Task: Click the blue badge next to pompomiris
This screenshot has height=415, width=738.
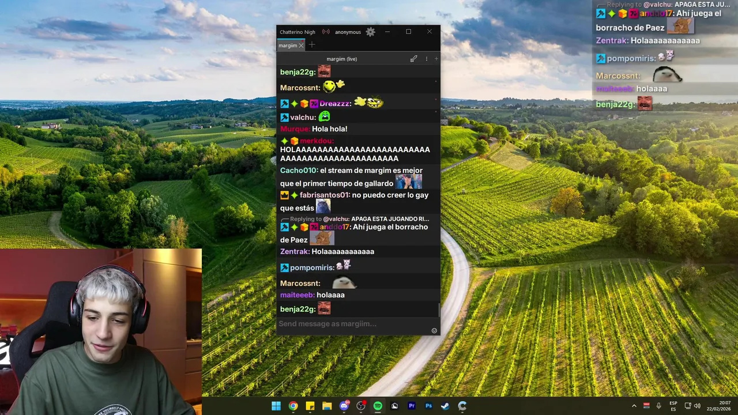Action: (x=284, y=268)
